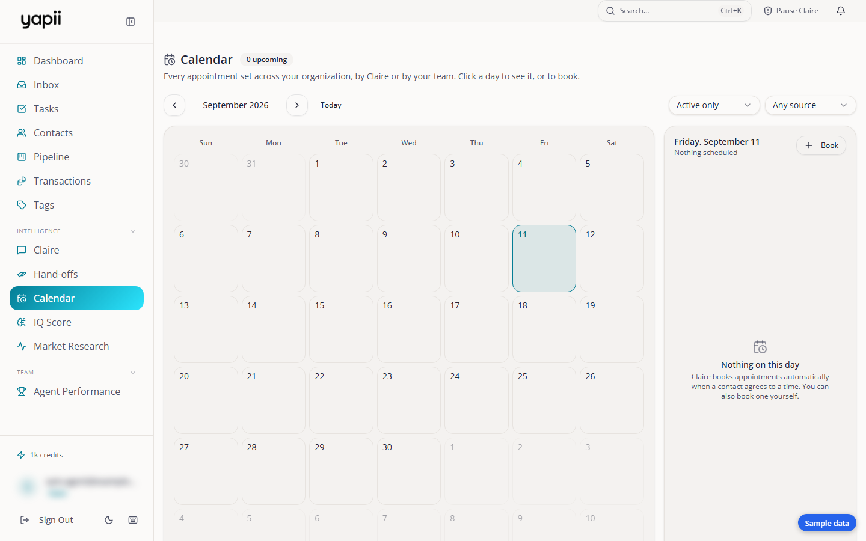Click the Hand-offs handshake icon
This screenshot has width=866, height=541.
[22, 274]
